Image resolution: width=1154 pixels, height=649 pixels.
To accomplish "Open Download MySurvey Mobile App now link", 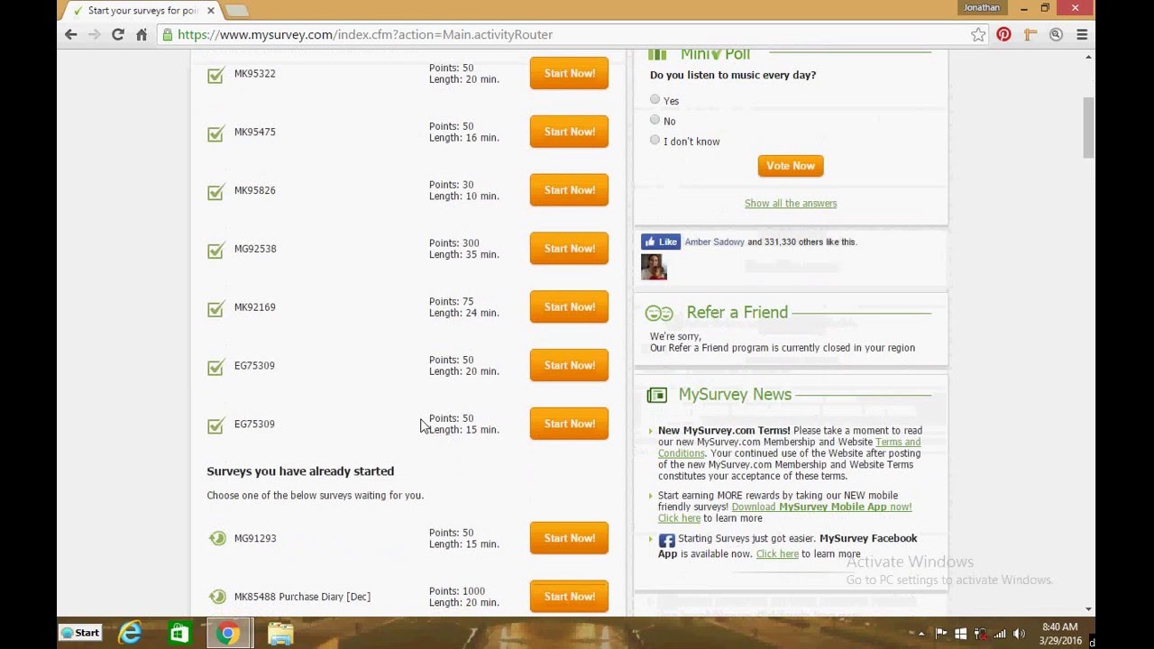I will (821, 507).
